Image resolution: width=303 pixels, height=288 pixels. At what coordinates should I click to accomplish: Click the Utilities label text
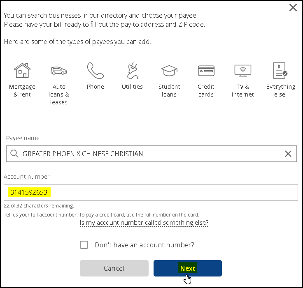click(x=133, y=87)
